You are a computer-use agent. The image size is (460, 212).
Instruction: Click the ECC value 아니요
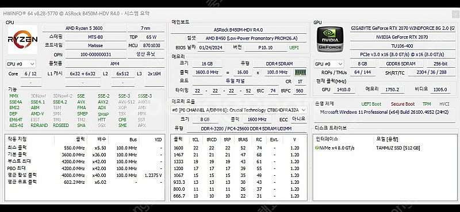[298, 119]
